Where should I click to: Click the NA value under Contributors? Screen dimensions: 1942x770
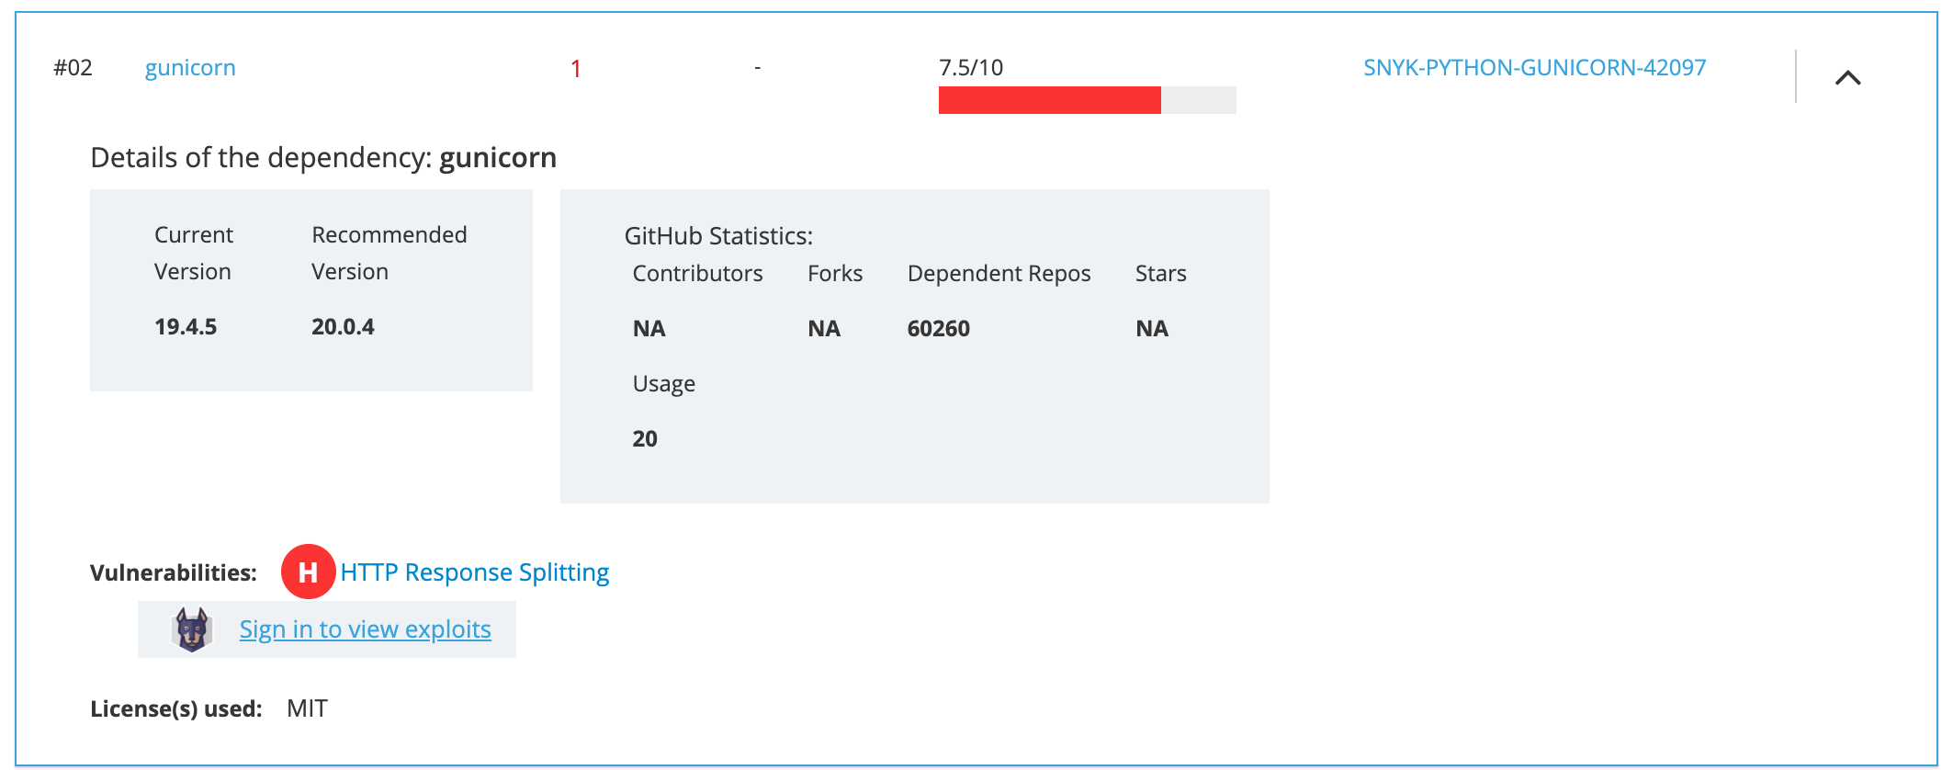point(649,328)
